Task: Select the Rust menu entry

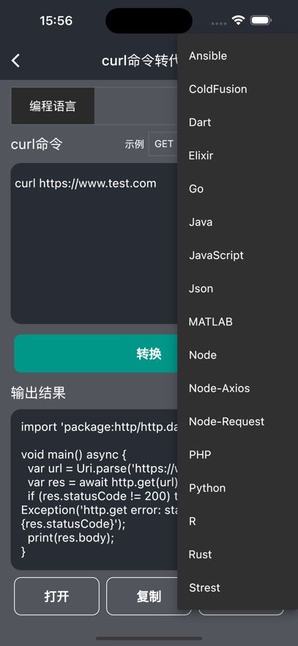Action: click(238, 555)
